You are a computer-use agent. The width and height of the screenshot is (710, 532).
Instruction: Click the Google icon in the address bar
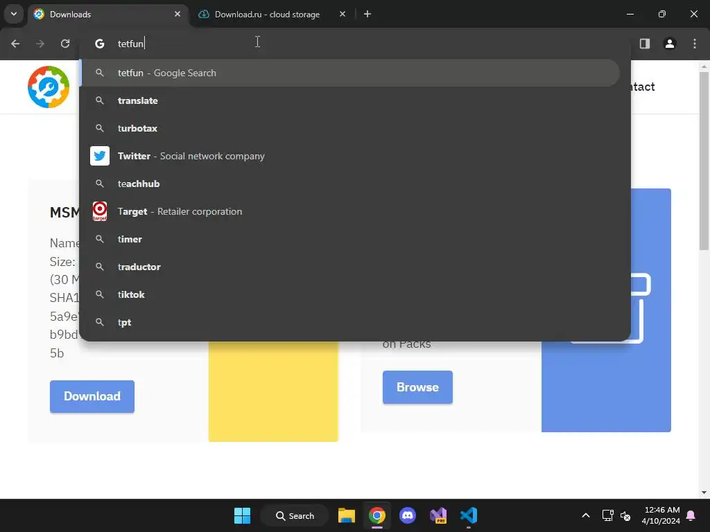(x=100, y=44)
